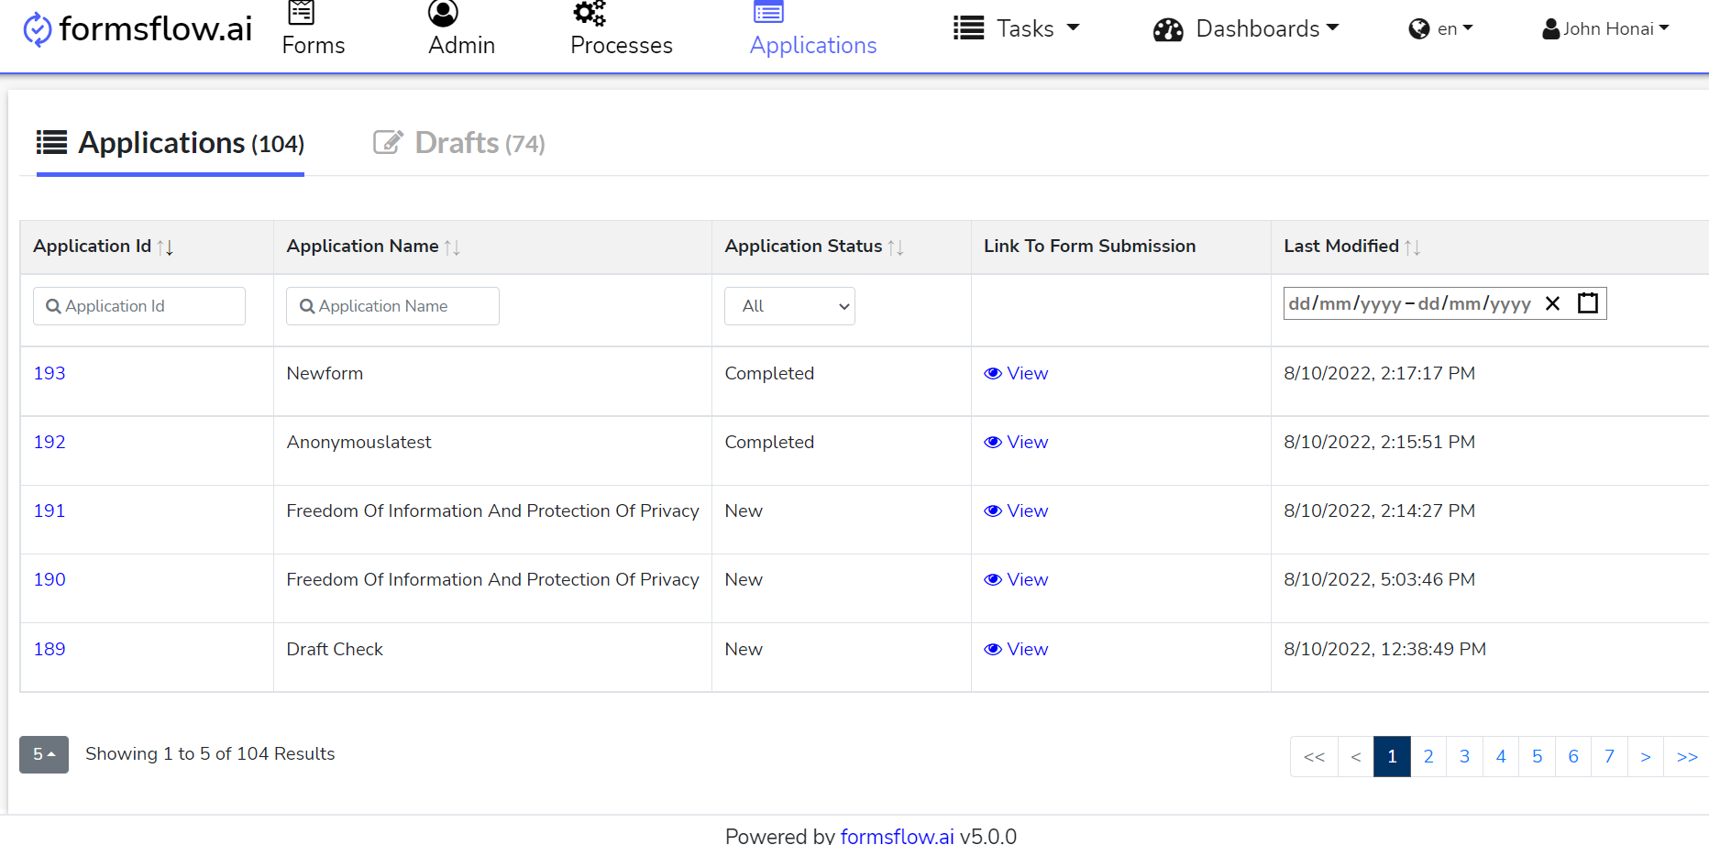
Task: Sort by Application Status arrows
Action: click(x=896, y=247)
